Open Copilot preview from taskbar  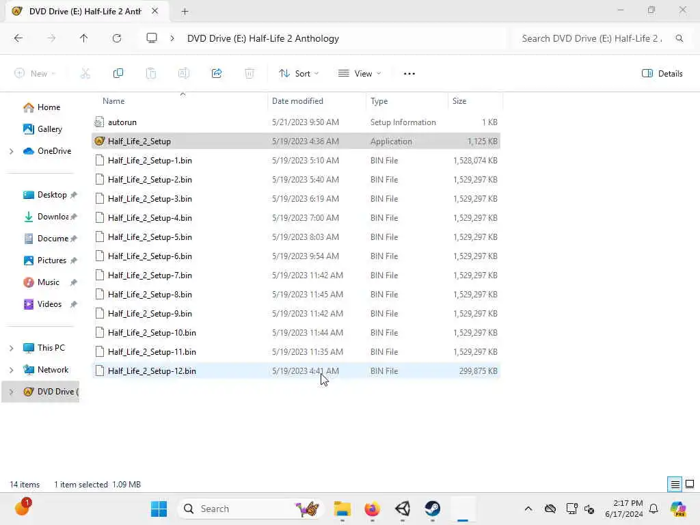[x=678, y=509]
